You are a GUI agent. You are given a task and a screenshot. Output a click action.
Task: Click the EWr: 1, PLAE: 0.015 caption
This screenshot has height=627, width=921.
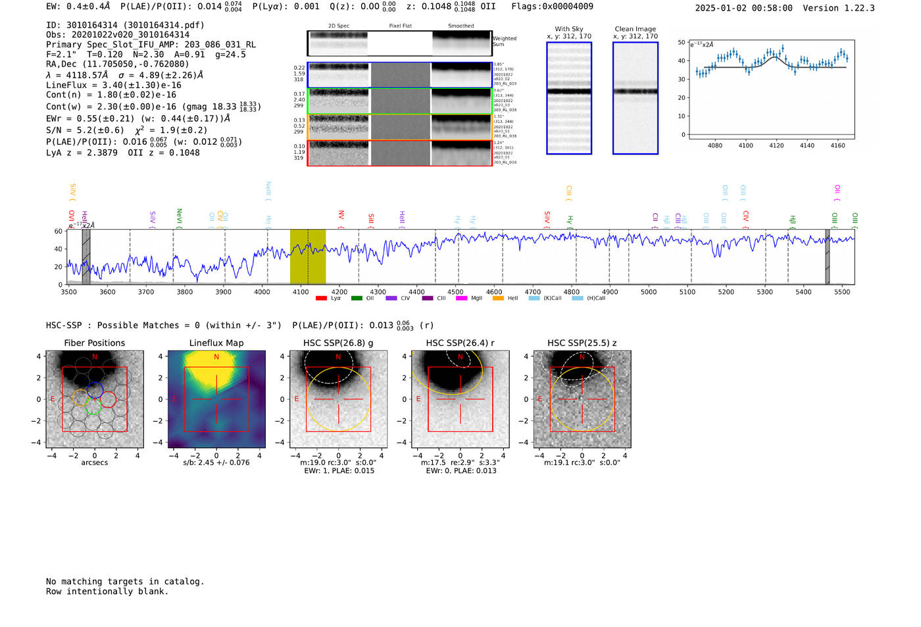coord(339,470)
